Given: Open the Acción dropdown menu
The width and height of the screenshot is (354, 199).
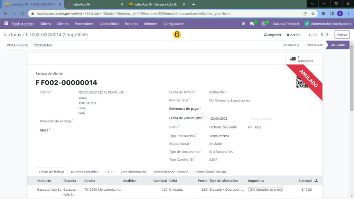Looking at the screenshot, I should coord(294,35).
